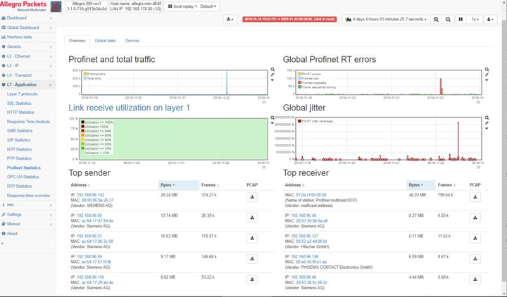Download PCAP for receiver 192.168.96.46
The width and height of the screenshot is (507, 297).
click(x=475, y=279)
